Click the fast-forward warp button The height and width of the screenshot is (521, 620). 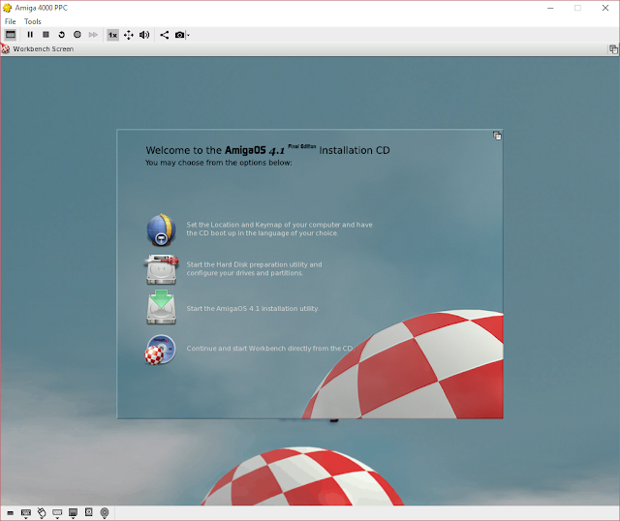[93, 35]
